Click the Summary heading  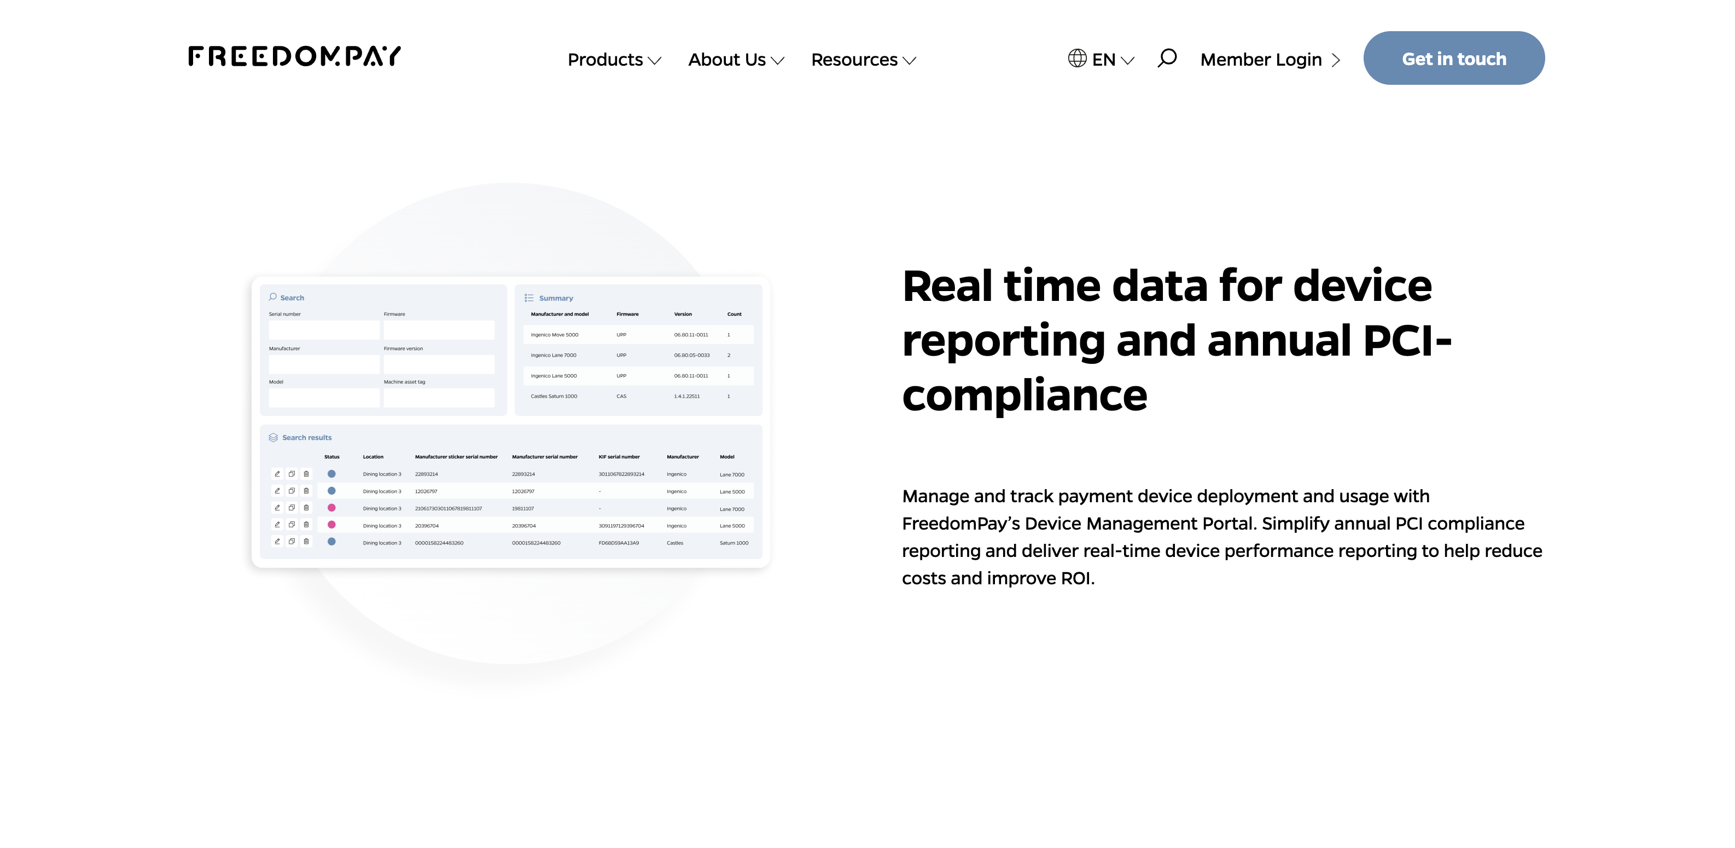click(x=556, y=298)
